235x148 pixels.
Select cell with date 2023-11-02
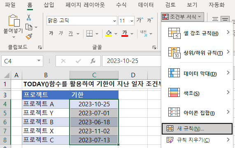click(x=94, y=131)
